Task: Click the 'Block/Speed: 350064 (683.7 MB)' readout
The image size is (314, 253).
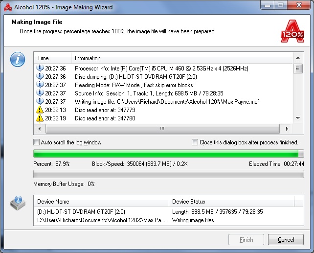Action: click(x=140, y=164)
